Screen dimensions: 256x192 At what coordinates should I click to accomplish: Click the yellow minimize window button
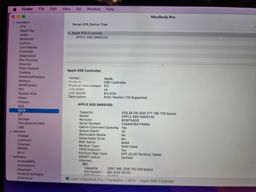tap(18, 17)
